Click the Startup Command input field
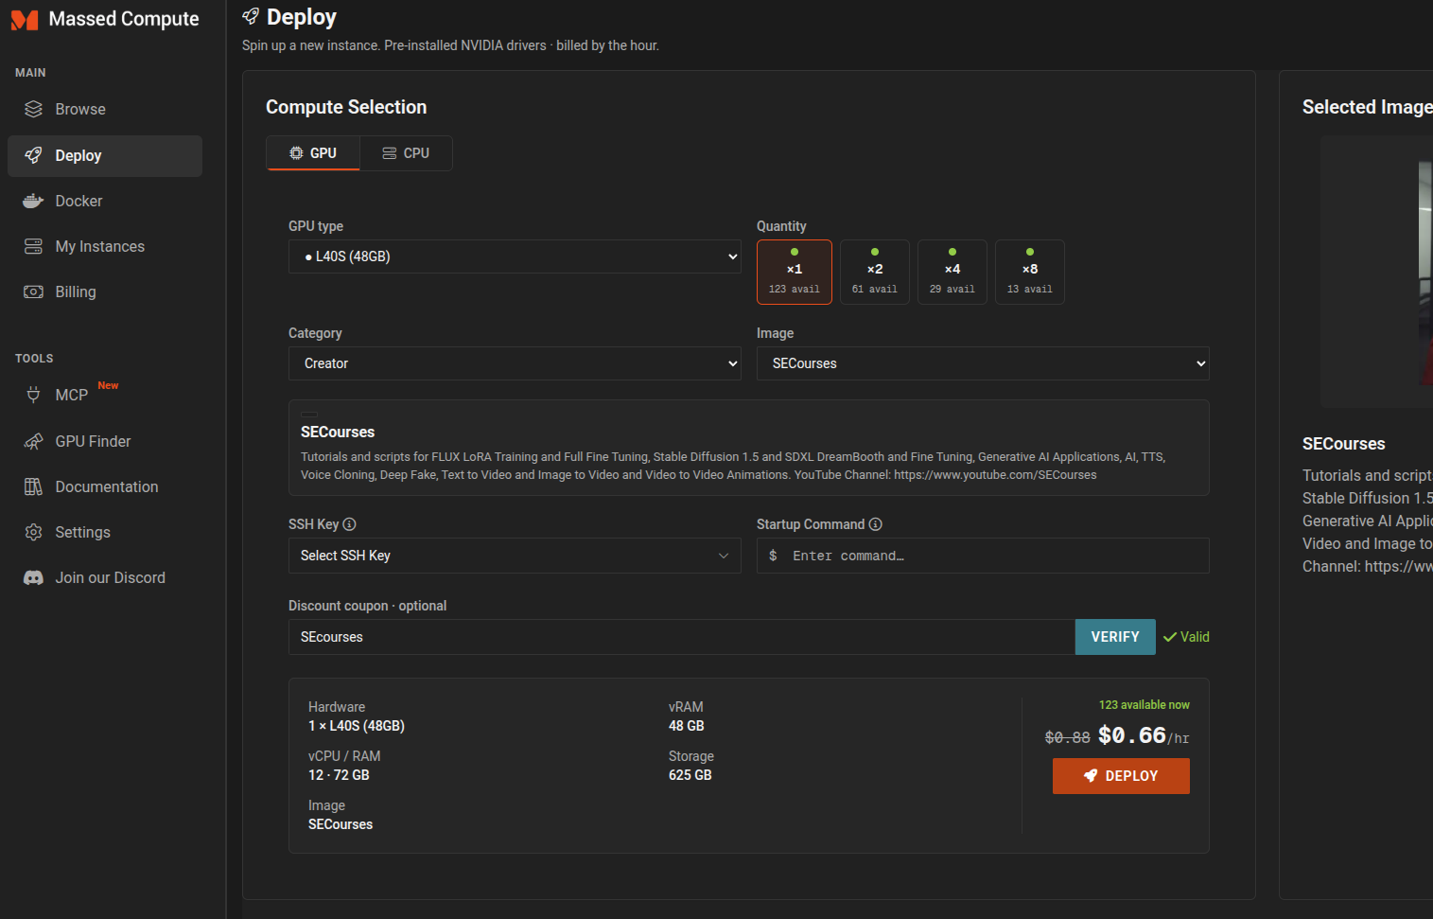Screen dimensions: 1433x919 983,556
